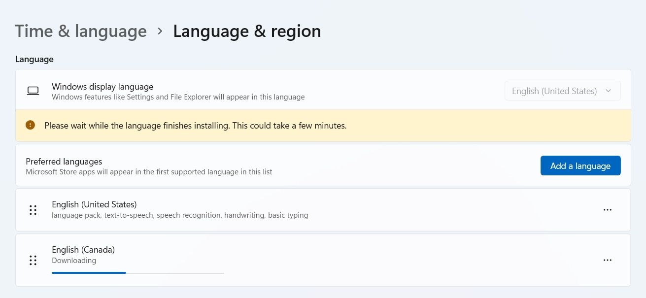The width and height of the screenshot is (646, 298).
Task: Click the language installing wait message
Action: click(195, 126)
